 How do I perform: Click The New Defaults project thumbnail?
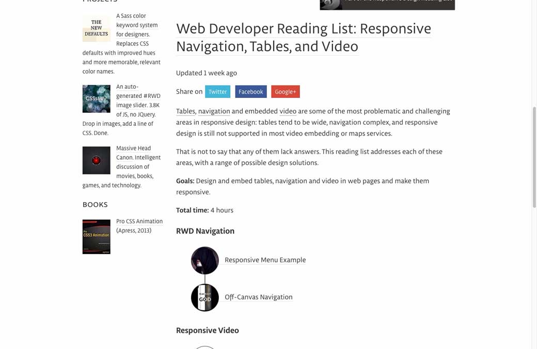(96, 28)
